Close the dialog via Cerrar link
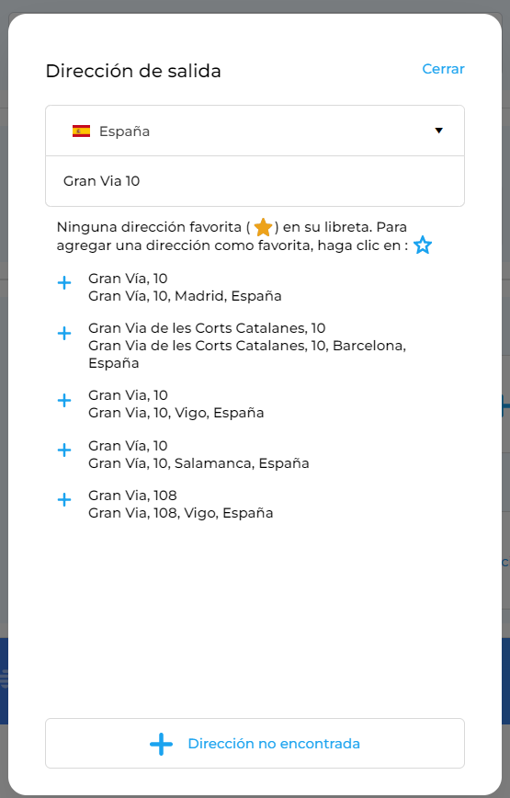 point(444,69)
